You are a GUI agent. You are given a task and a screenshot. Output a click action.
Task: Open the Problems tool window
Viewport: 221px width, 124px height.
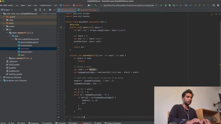(33, 123)
